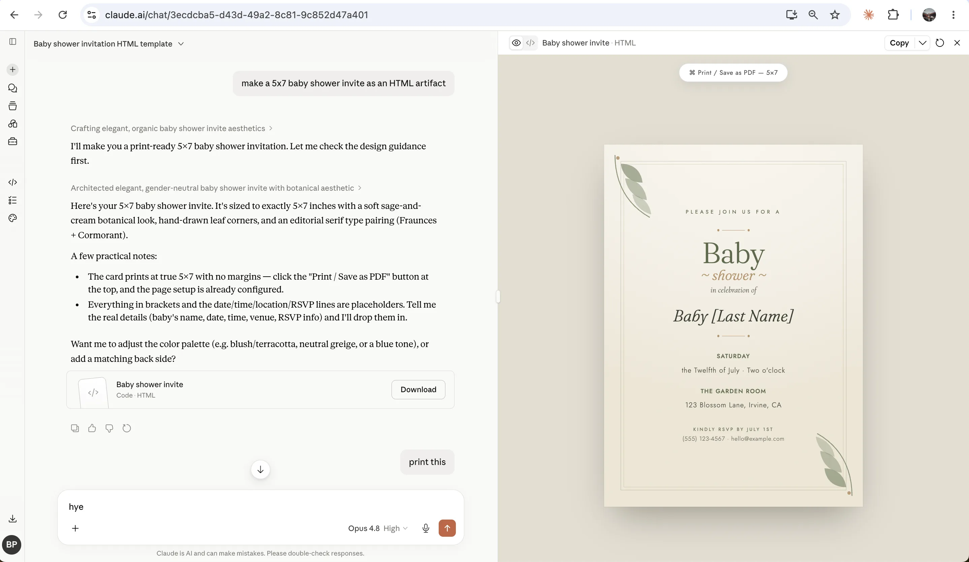Open the dropdown arrow beside Copy

(x=922, y=43)
